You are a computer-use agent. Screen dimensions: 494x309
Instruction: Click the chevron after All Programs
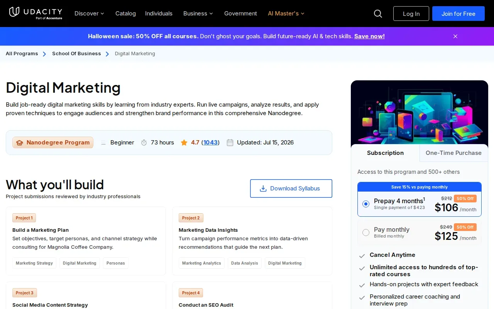point(45,54)
